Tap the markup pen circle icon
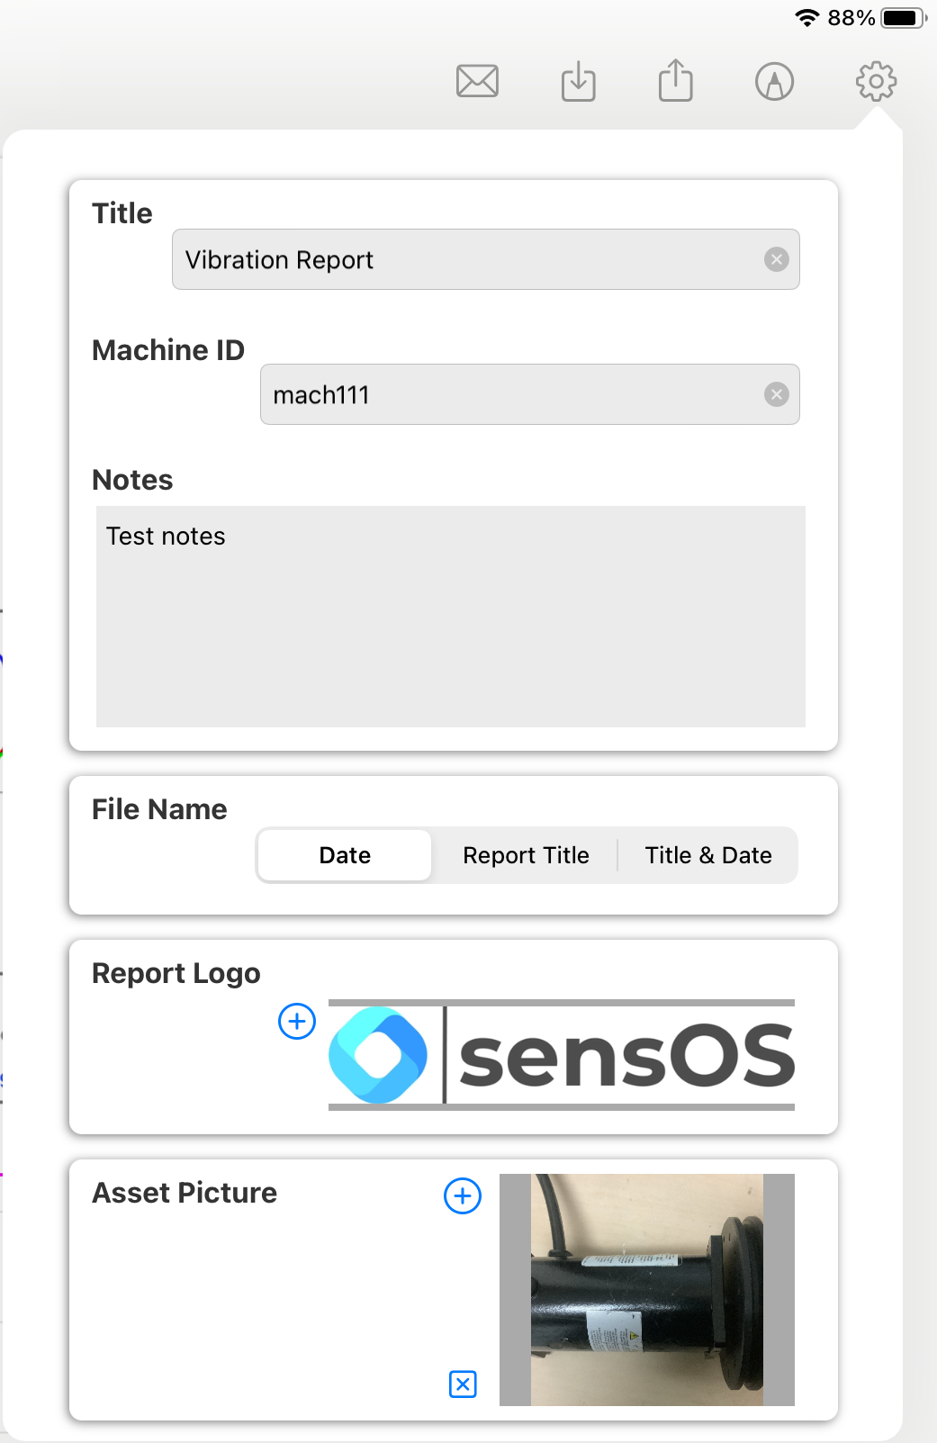The image size is (937, 1443). [x=774, y=81]
